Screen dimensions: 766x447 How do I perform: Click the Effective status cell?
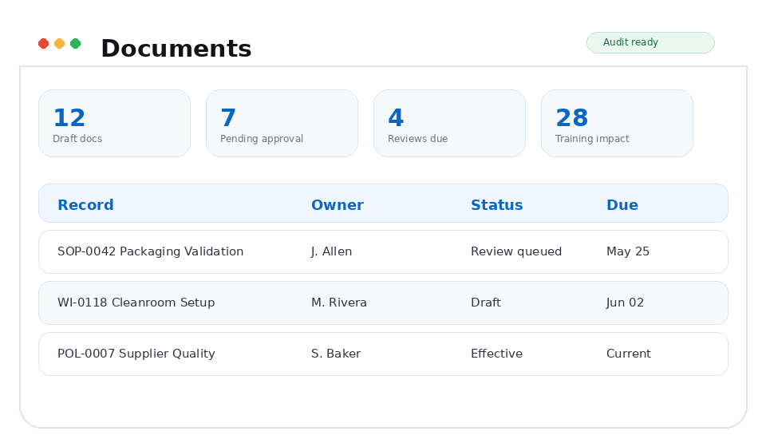[496, 353]
